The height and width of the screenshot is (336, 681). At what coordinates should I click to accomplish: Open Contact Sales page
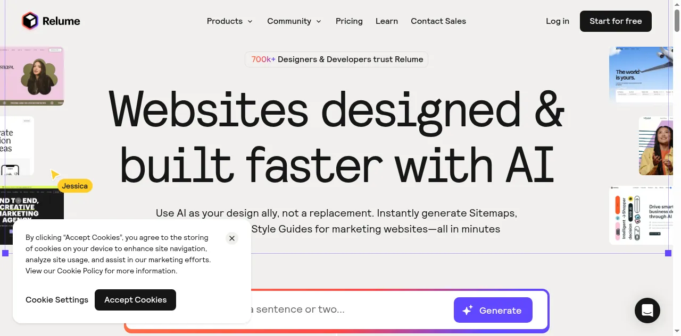[x=438, y=21]
